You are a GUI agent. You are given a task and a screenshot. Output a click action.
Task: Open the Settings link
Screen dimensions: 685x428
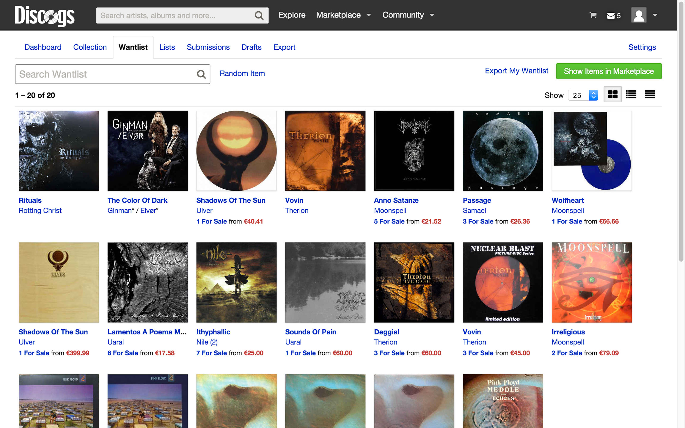[x=642, y=47]
